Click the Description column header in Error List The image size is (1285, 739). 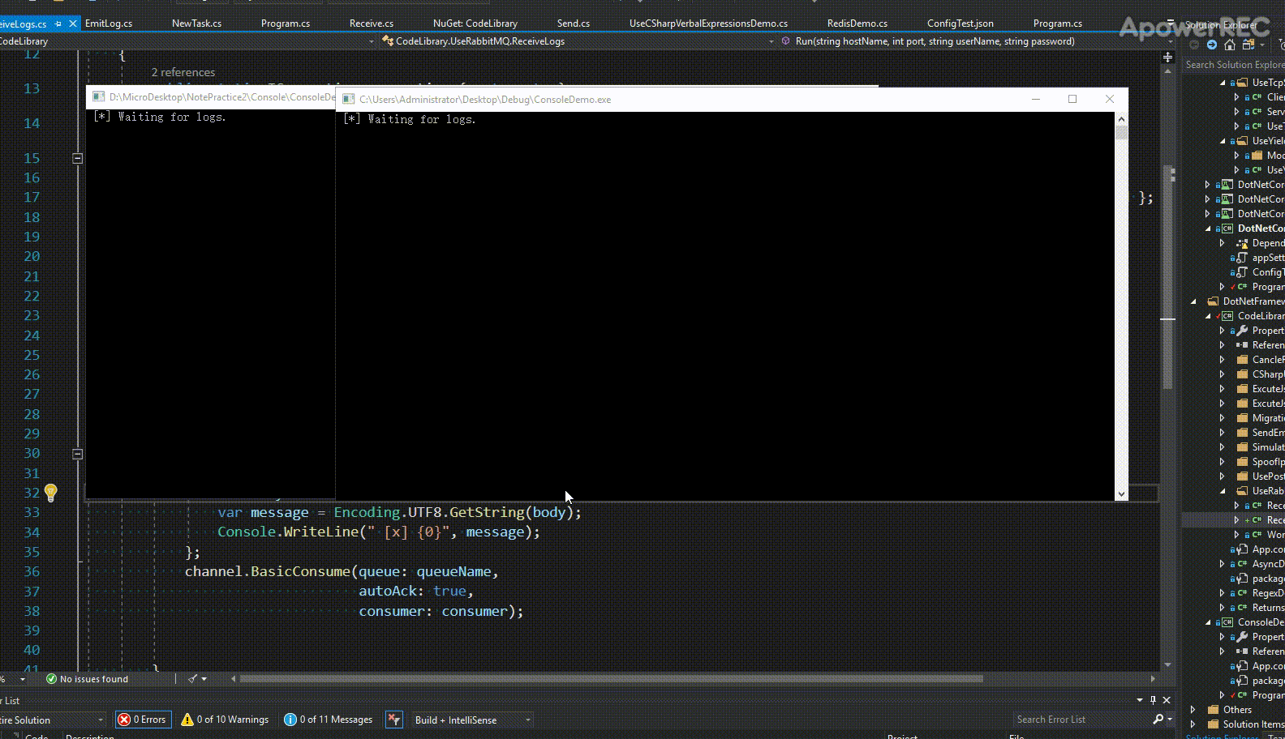tap(89, 737)
